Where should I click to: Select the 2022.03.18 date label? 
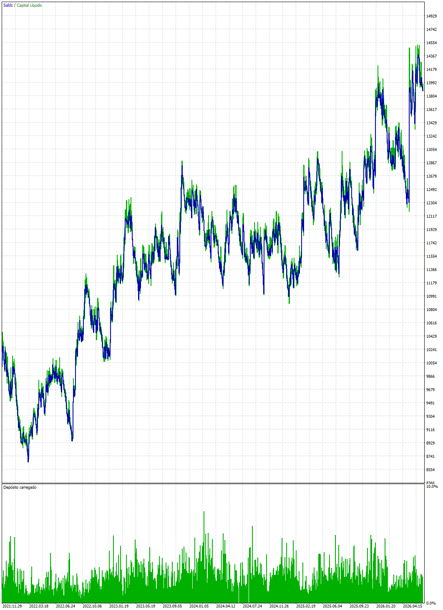(39, 606)
